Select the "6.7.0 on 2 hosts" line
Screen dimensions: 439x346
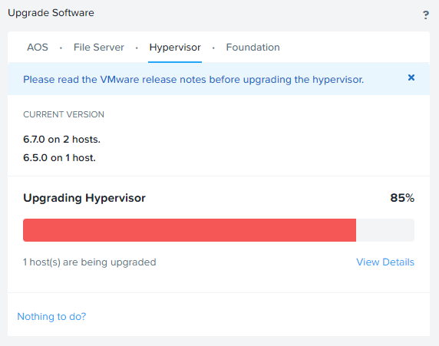pos(61,139)
